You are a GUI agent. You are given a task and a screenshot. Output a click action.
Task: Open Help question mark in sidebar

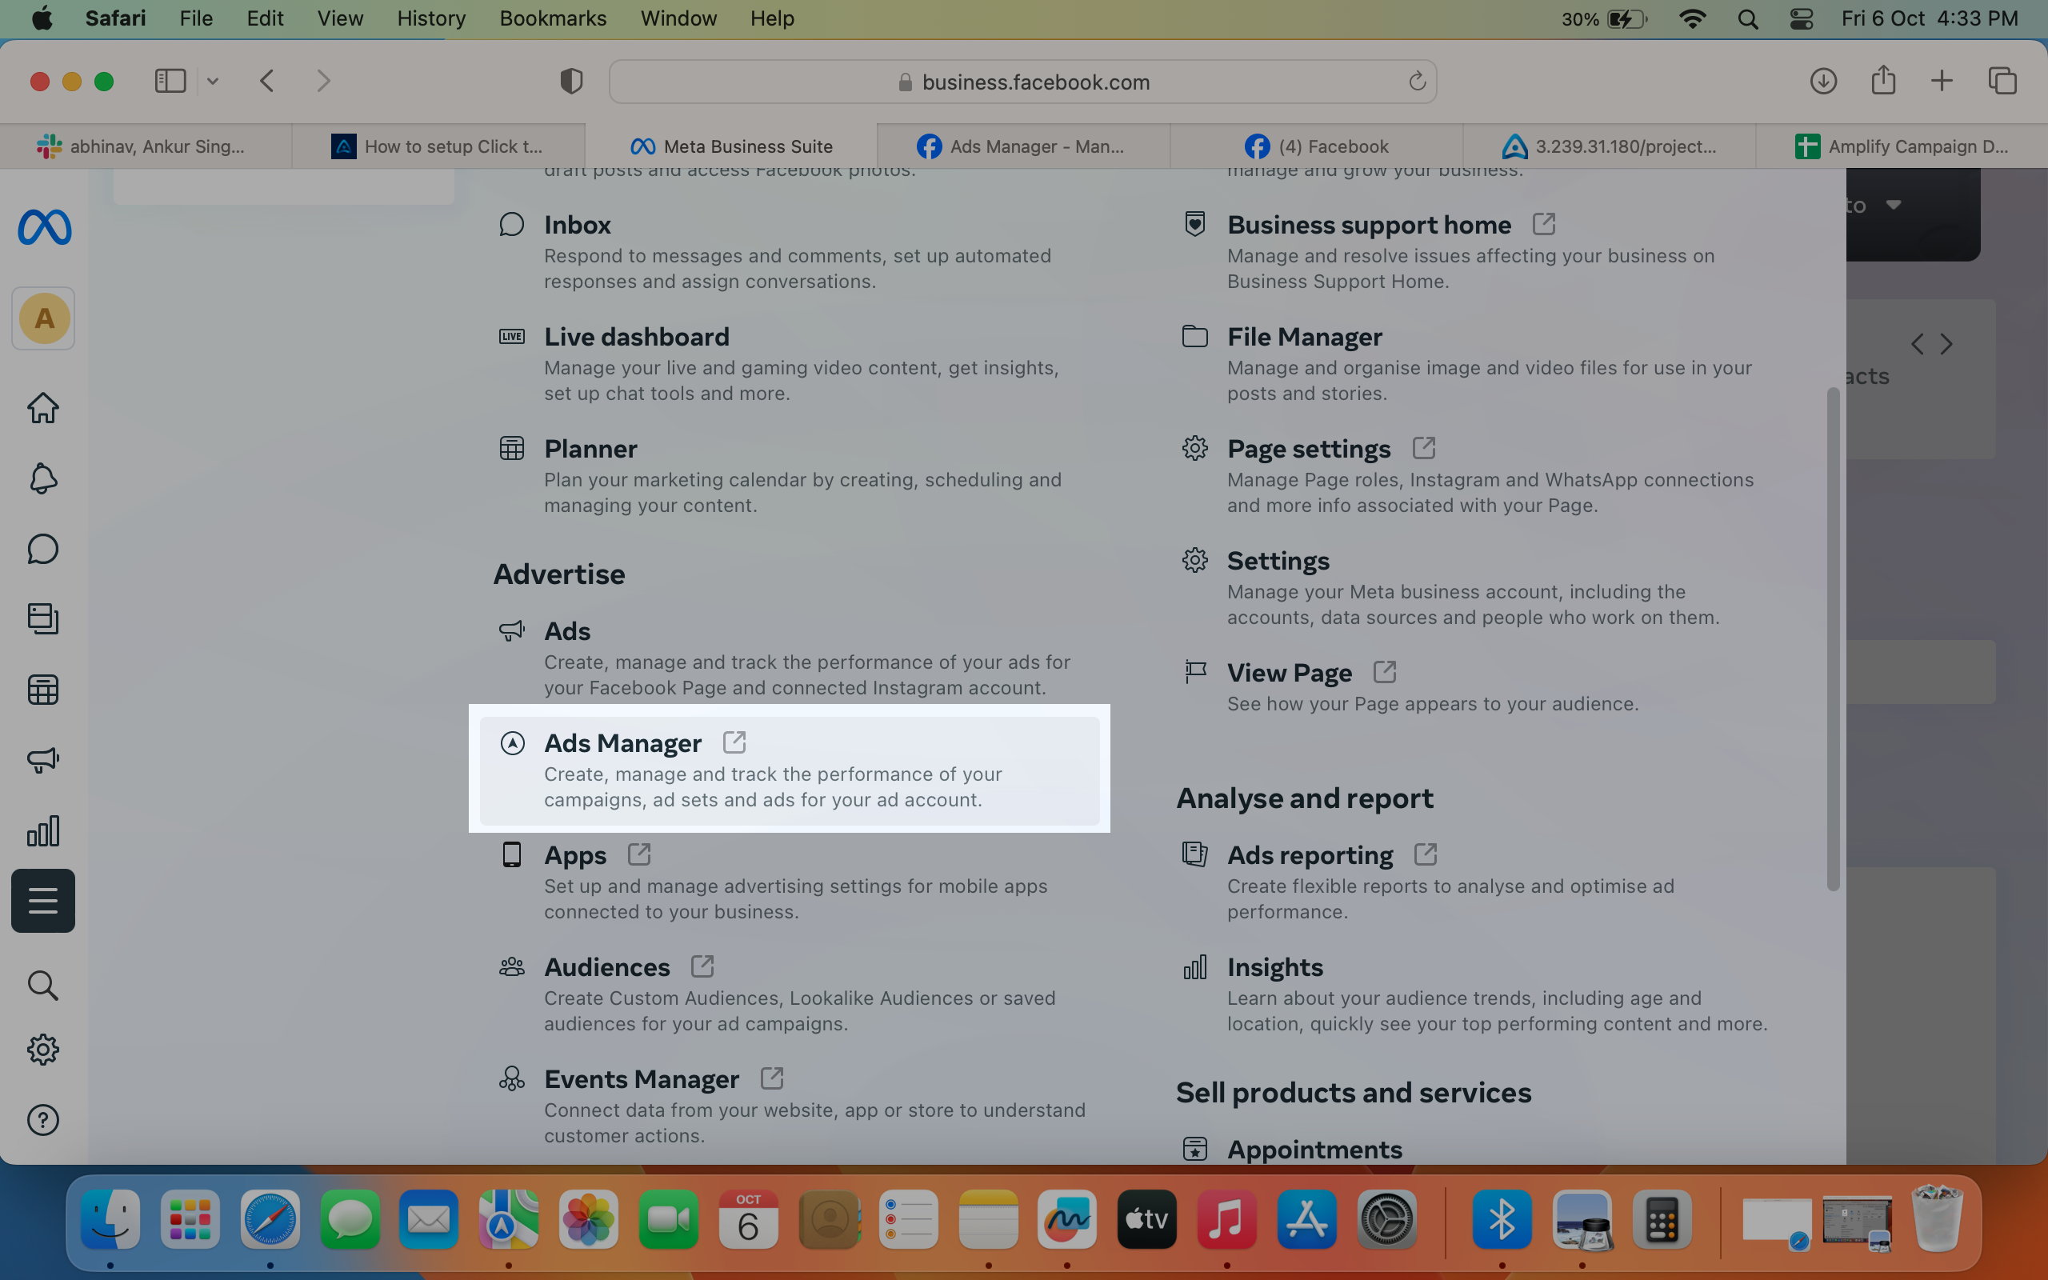tap(43, 1120)
